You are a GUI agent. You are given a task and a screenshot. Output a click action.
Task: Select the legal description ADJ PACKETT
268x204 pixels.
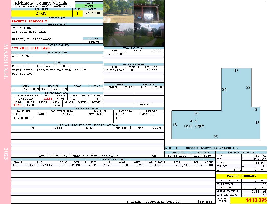click(22, 56)
